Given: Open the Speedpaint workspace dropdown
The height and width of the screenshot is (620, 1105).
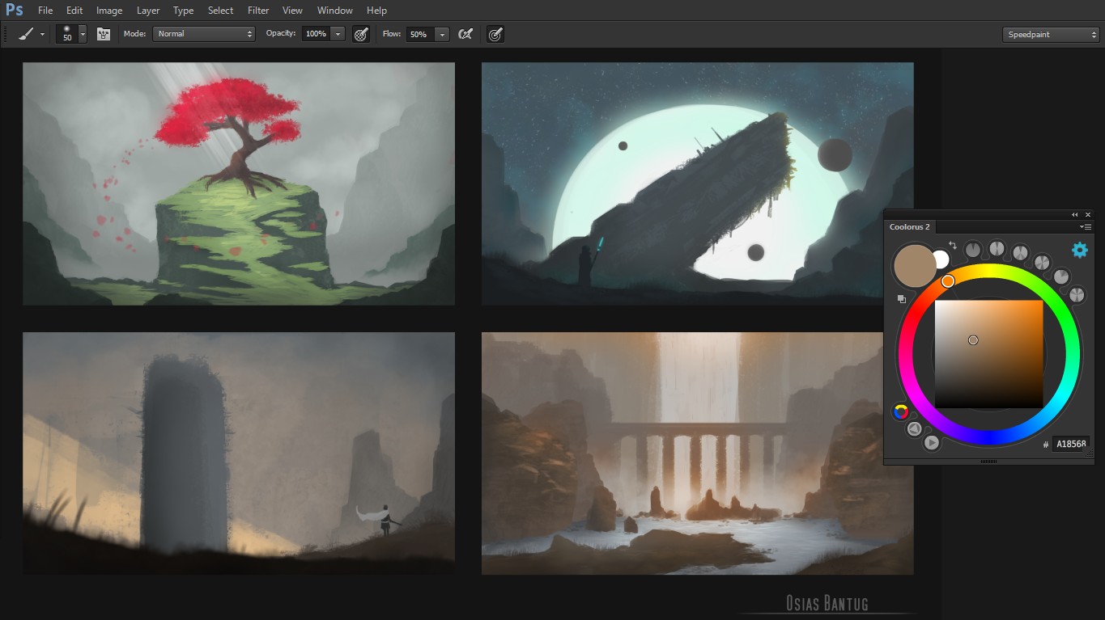Looking at the screenshot, I should 1050,34.
